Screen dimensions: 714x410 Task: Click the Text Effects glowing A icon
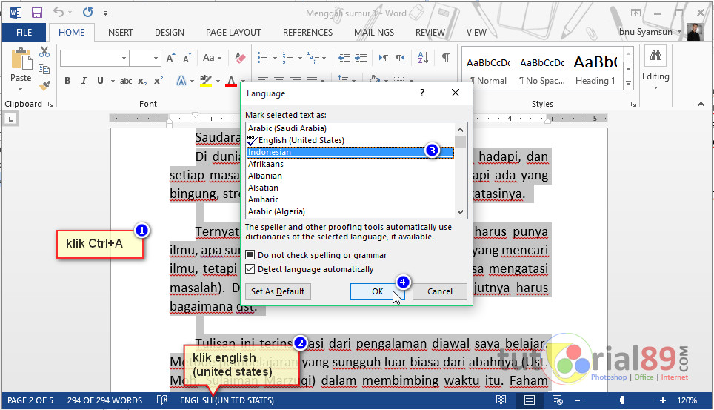point(181,81)
